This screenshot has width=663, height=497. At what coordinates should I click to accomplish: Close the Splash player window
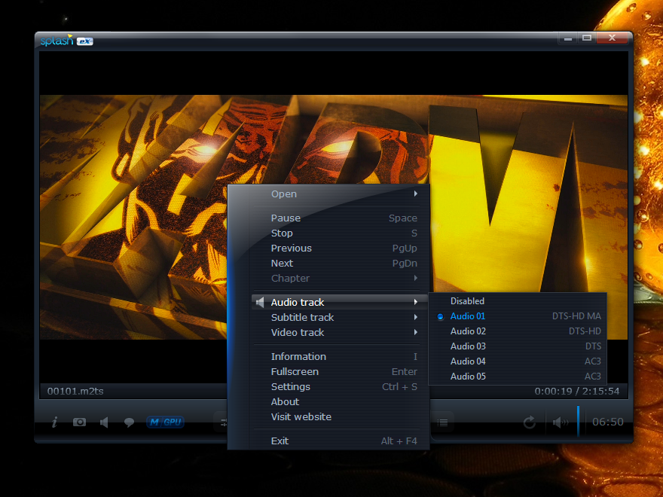(x=612, y=38)
